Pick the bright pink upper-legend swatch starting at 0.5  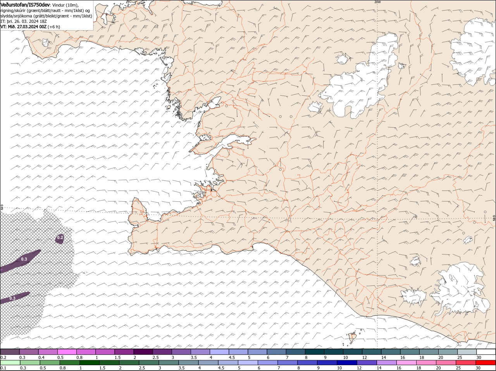point(67,352)
